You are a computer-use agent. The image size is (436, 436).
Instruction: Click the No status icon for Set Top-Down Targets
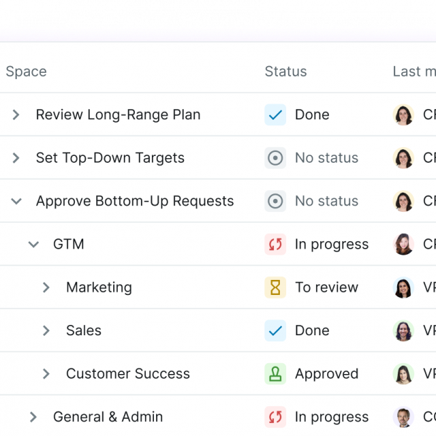pos(275,158)
